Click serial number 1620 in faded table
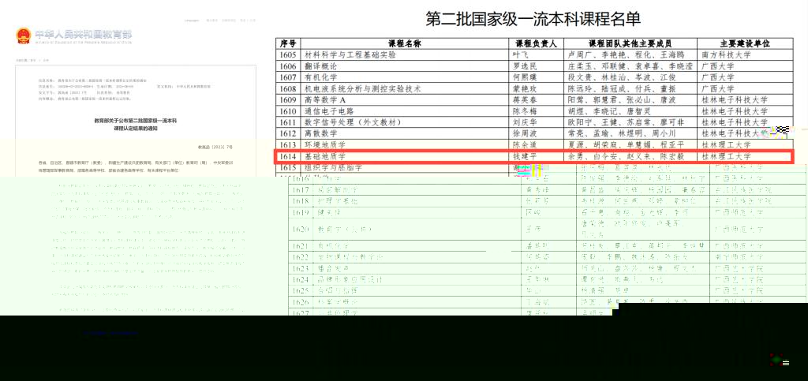 (x=301, y=229)
